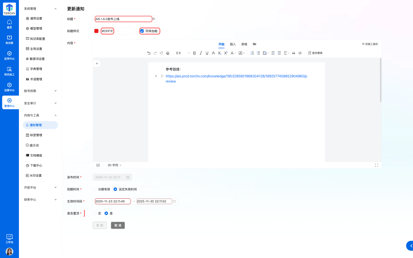Click the format painter icon

tap(161, 53)
